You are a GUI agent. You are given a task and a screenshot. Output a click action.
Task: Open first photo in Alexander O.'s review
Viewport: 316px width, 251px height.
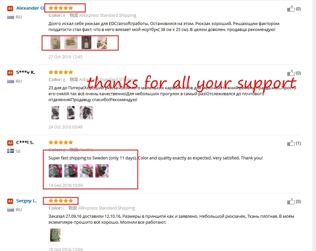[x=55, y=43]
